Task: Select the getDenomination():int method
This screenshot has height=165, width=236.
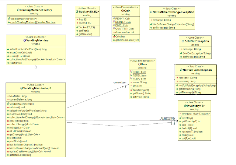Action: (x=127, y=40)
